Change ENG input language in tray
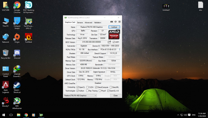 coord(194,115)
